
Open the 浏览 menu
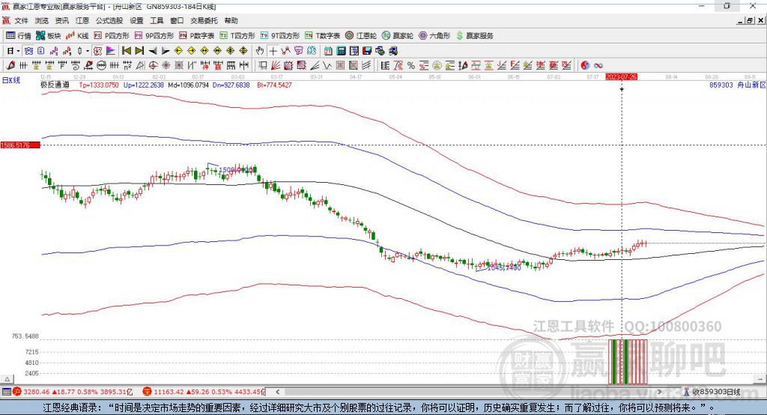pos(42,20)
